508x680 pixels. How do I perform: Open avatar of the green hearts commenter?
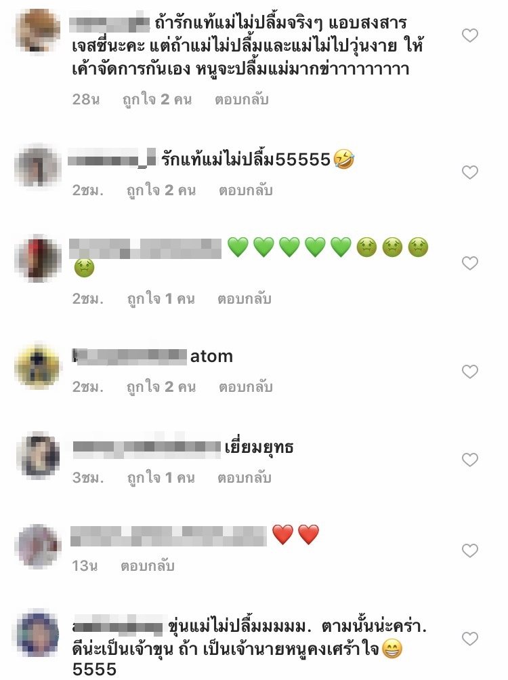(38, 258)
